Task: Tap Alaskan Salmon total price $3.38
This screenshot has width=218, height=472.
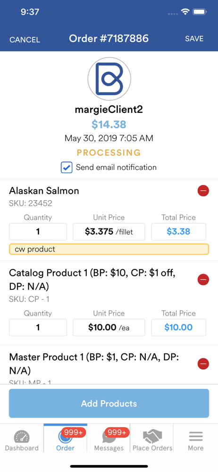Action: tap(178, 231)
